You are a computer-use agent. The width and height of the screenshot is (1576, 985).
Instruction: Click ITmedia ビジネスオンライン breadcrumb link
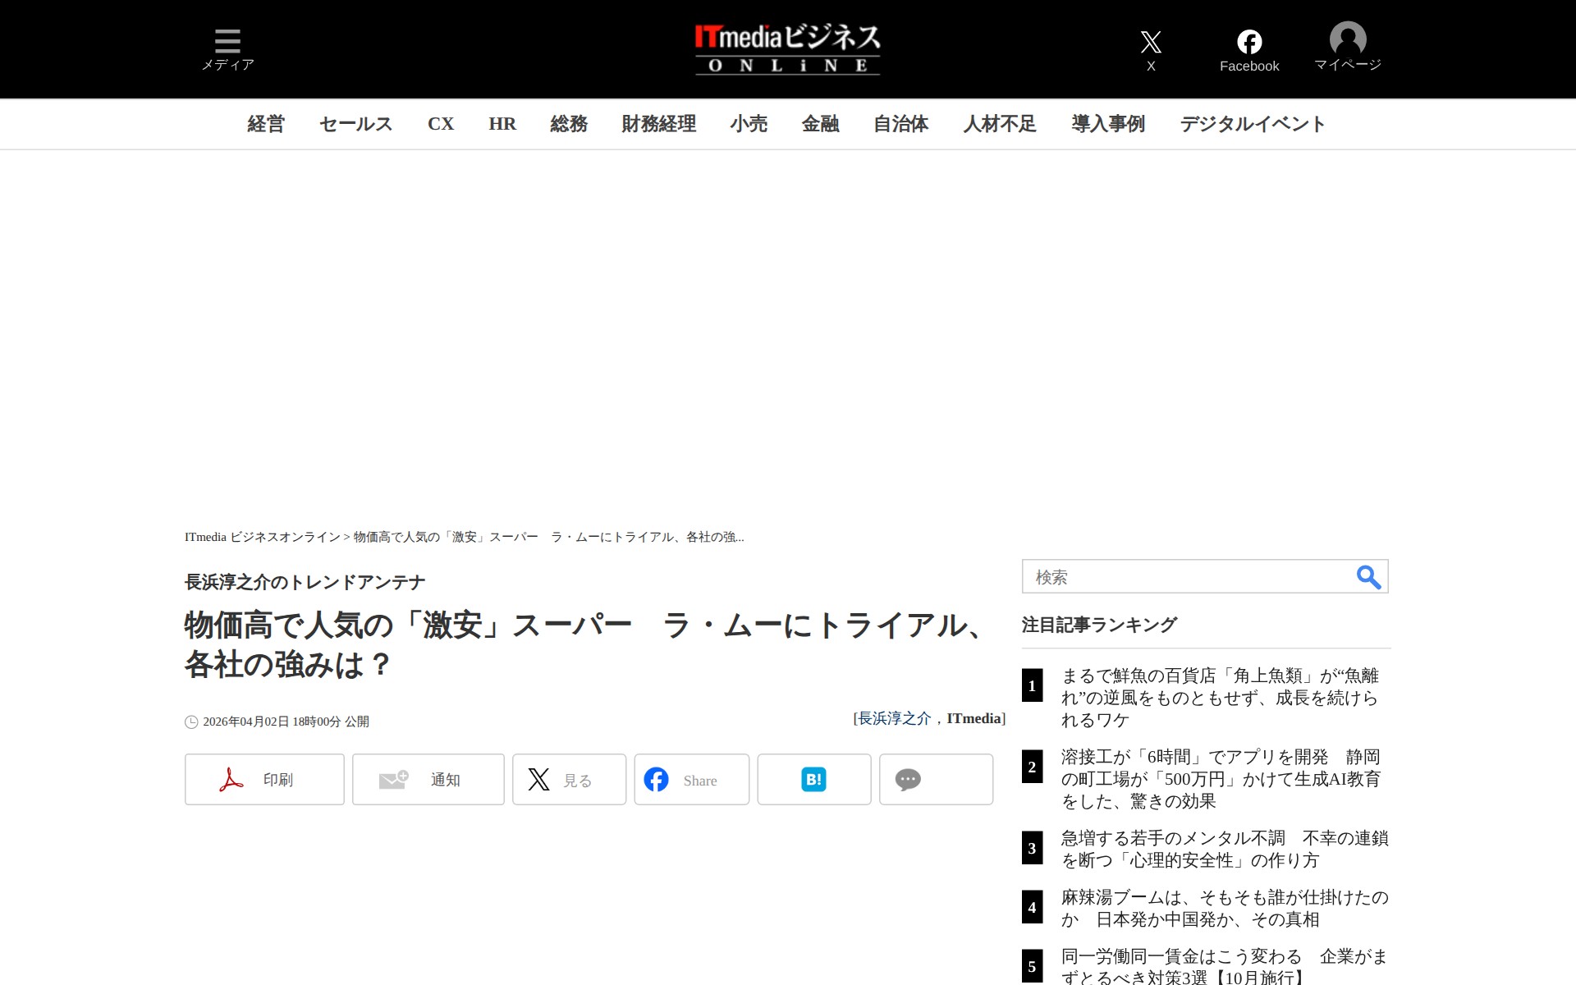tap(262, 537)
